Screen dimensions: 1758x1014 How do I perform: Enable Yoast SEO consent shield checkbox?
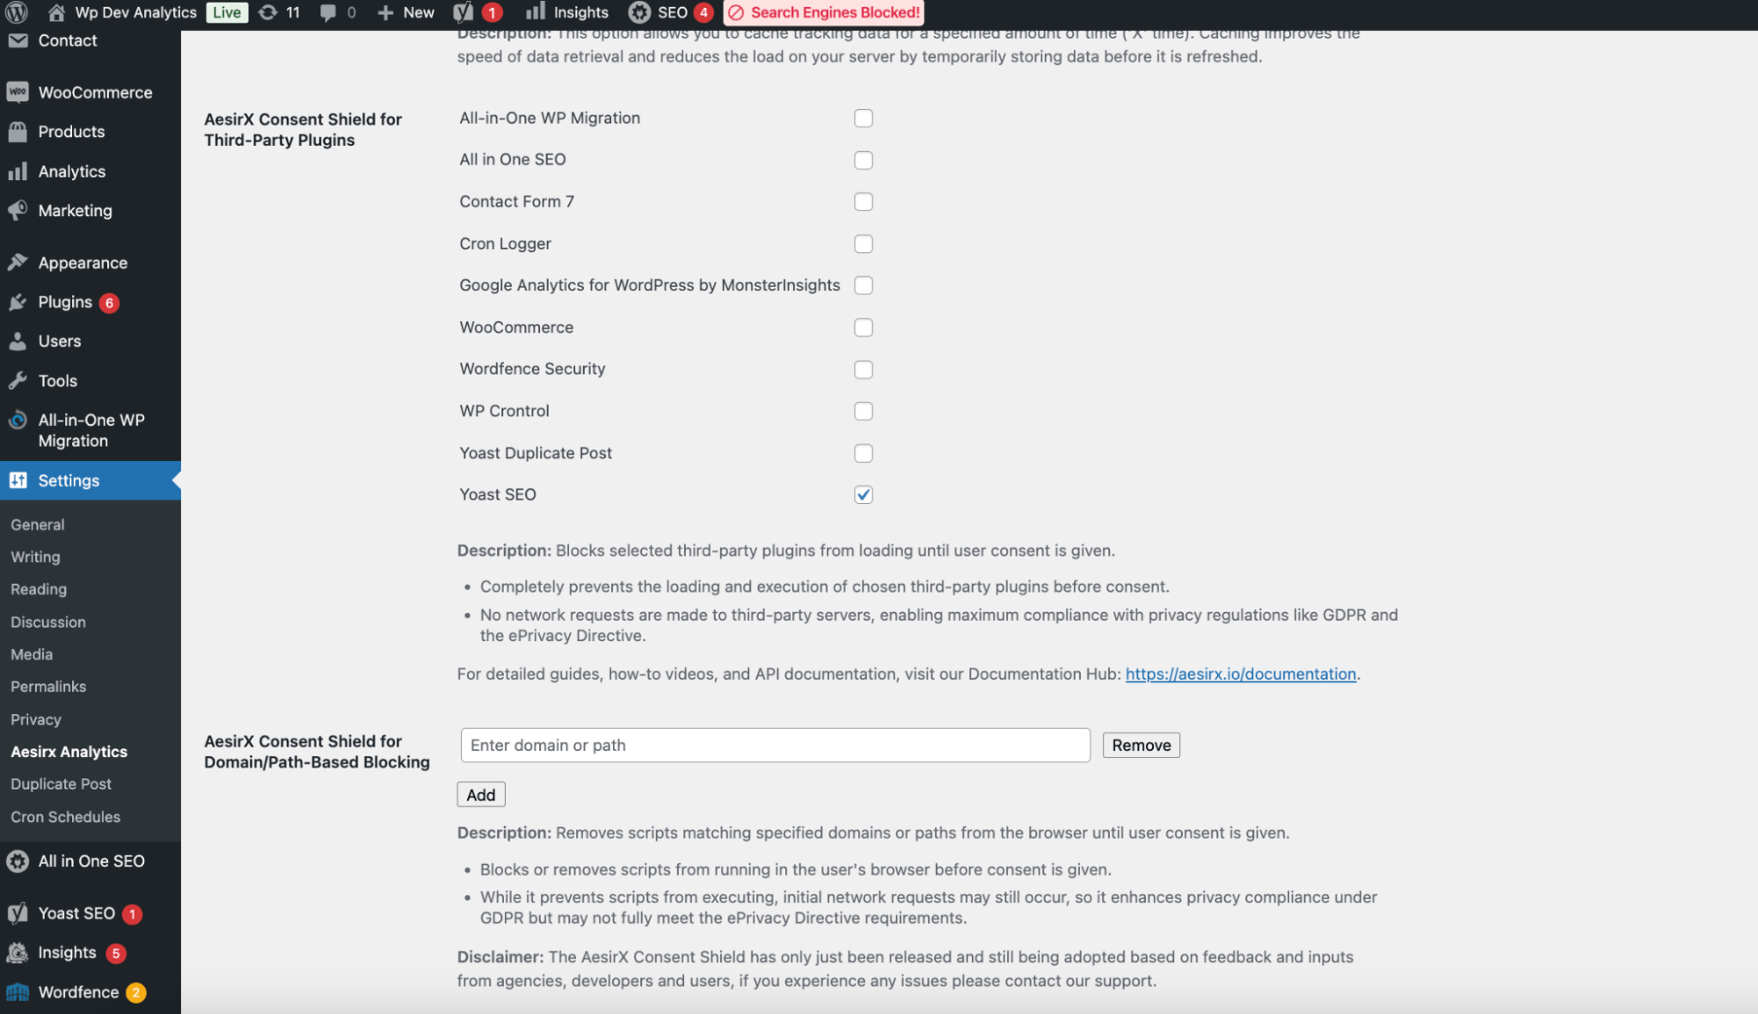864,493
